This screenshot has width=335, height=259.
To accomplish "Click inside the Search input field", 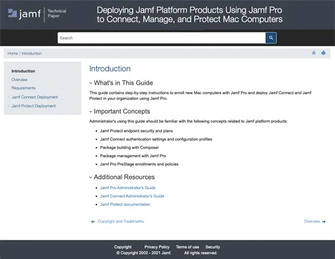I will 162,38.
